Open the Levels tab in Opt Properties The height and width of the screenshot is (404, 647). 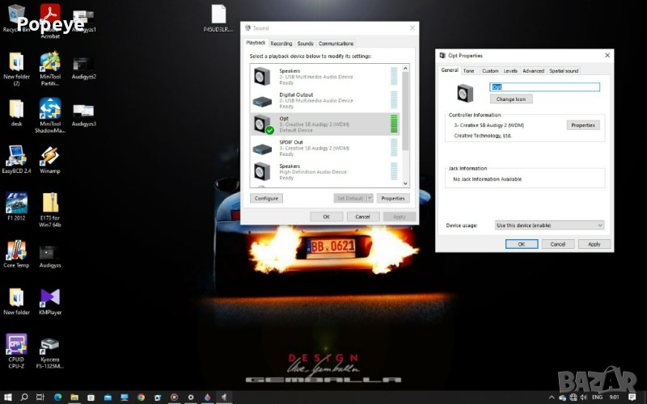[510, 71]
